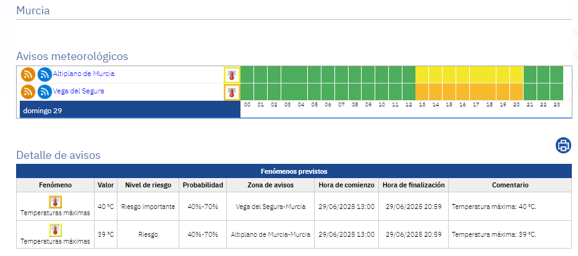Image resolution: width=578 pixels, height=256 pixels.
Task: Click thermometer warning icon in Vega del Segura timeline row
Action: (232, 92)
